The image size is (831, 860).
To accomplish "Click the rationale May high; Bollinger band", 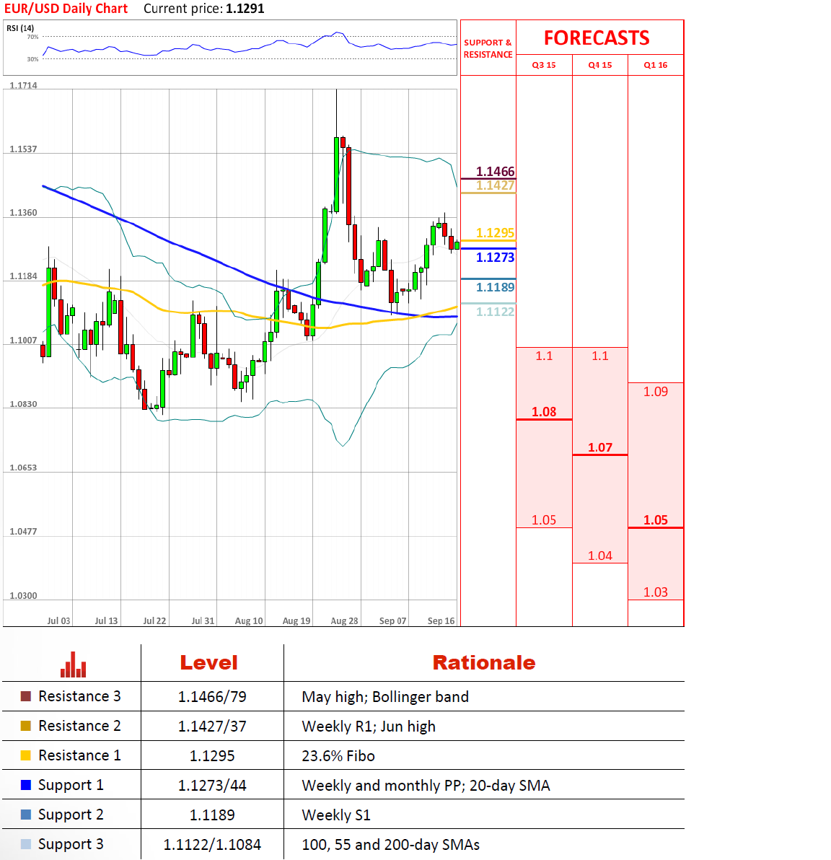I will (385, 696).
